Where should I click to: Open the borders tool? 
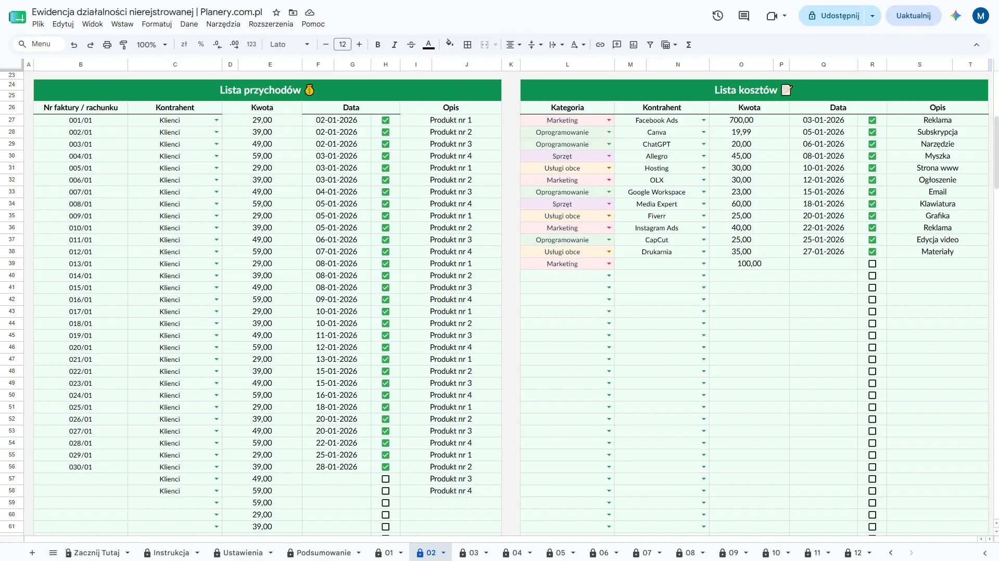point(467,45)
